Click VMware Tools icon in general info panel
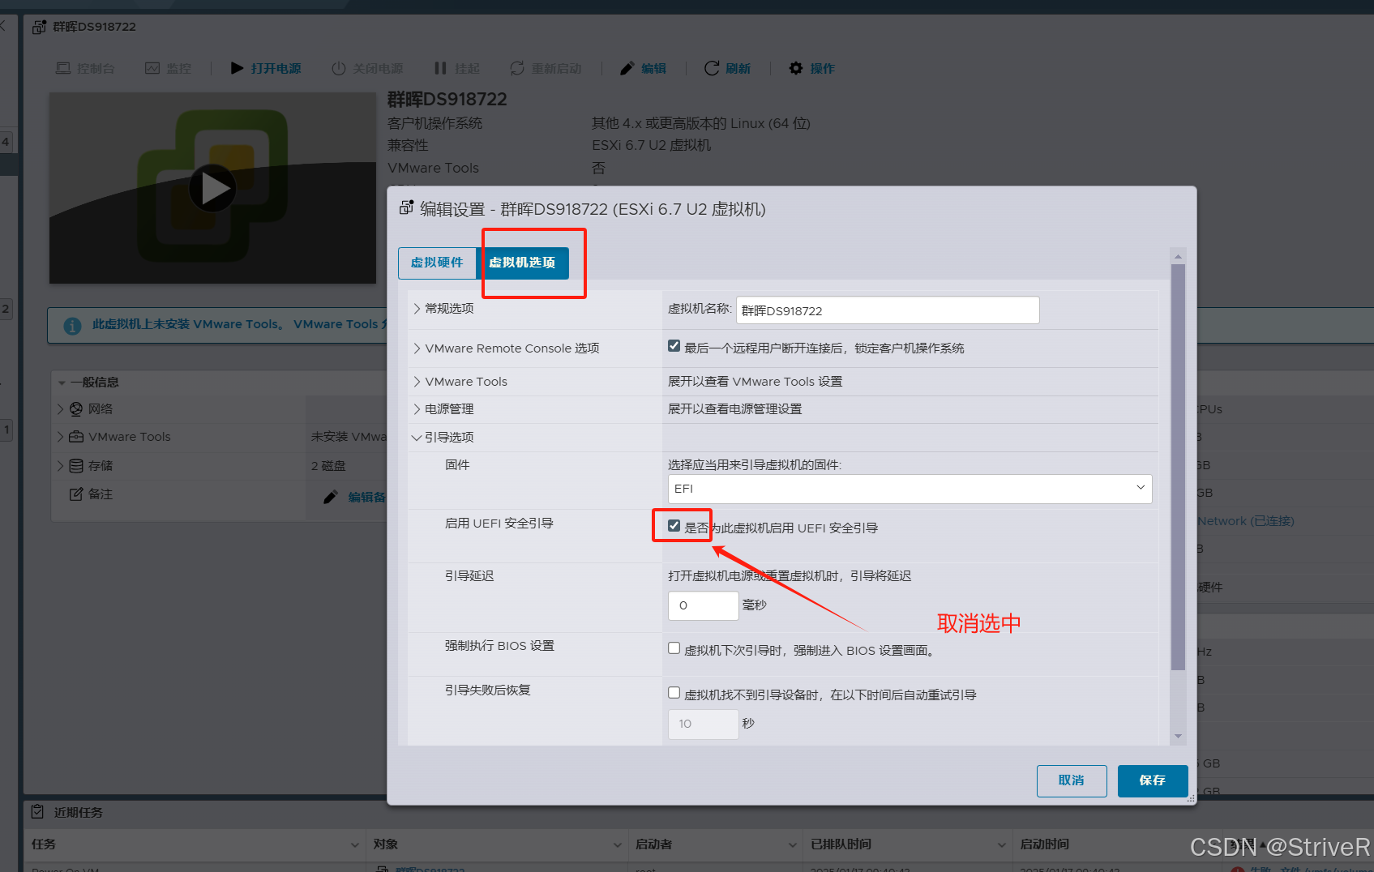The image size is (1374, 872). click(x=76, y=437)
